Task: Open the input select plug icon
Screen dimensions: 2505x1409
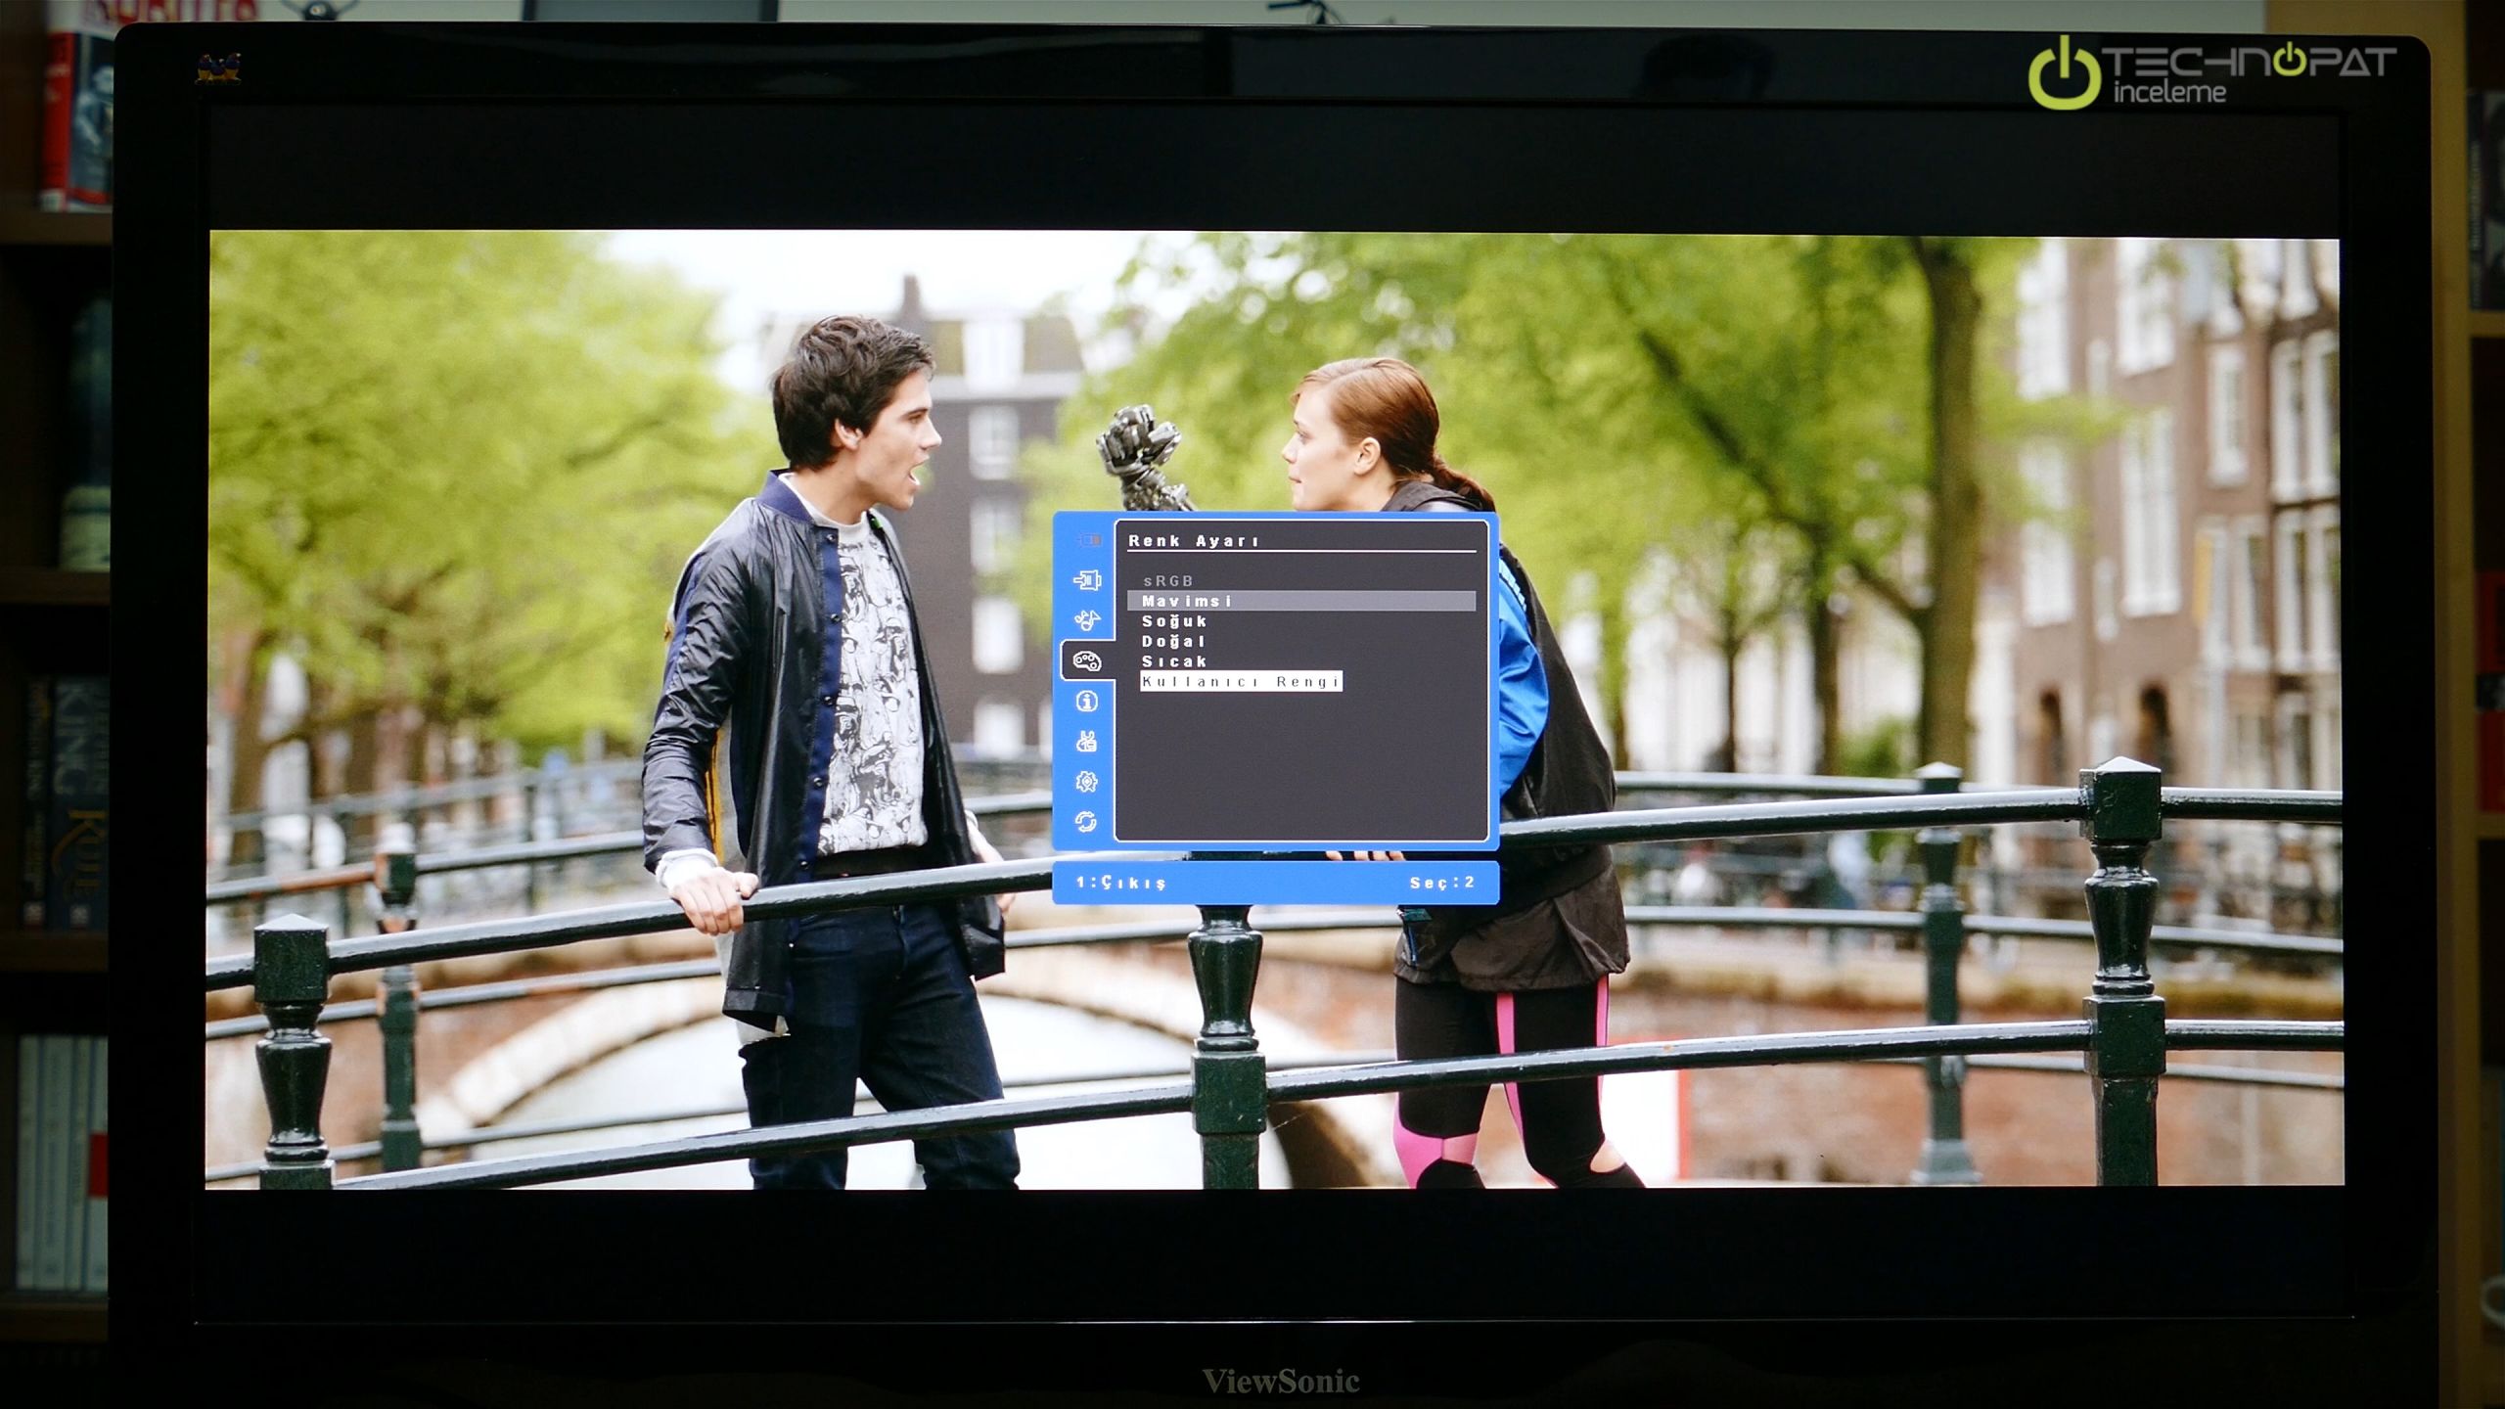Action: 1087,580
